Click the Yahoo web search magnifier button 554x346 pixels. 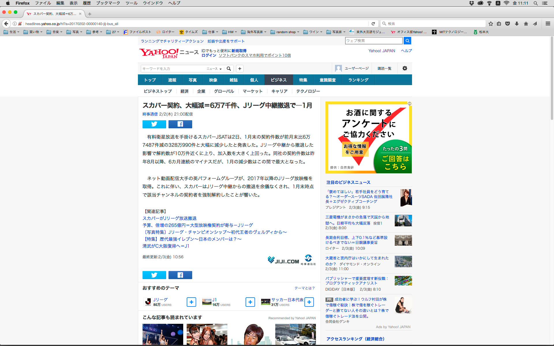tap(407, 41)
